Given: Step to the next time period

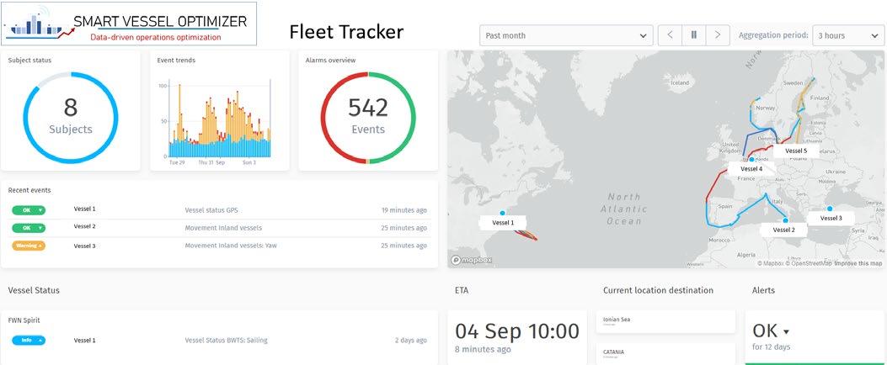Looking at the screenshot, I should [718, 35].
